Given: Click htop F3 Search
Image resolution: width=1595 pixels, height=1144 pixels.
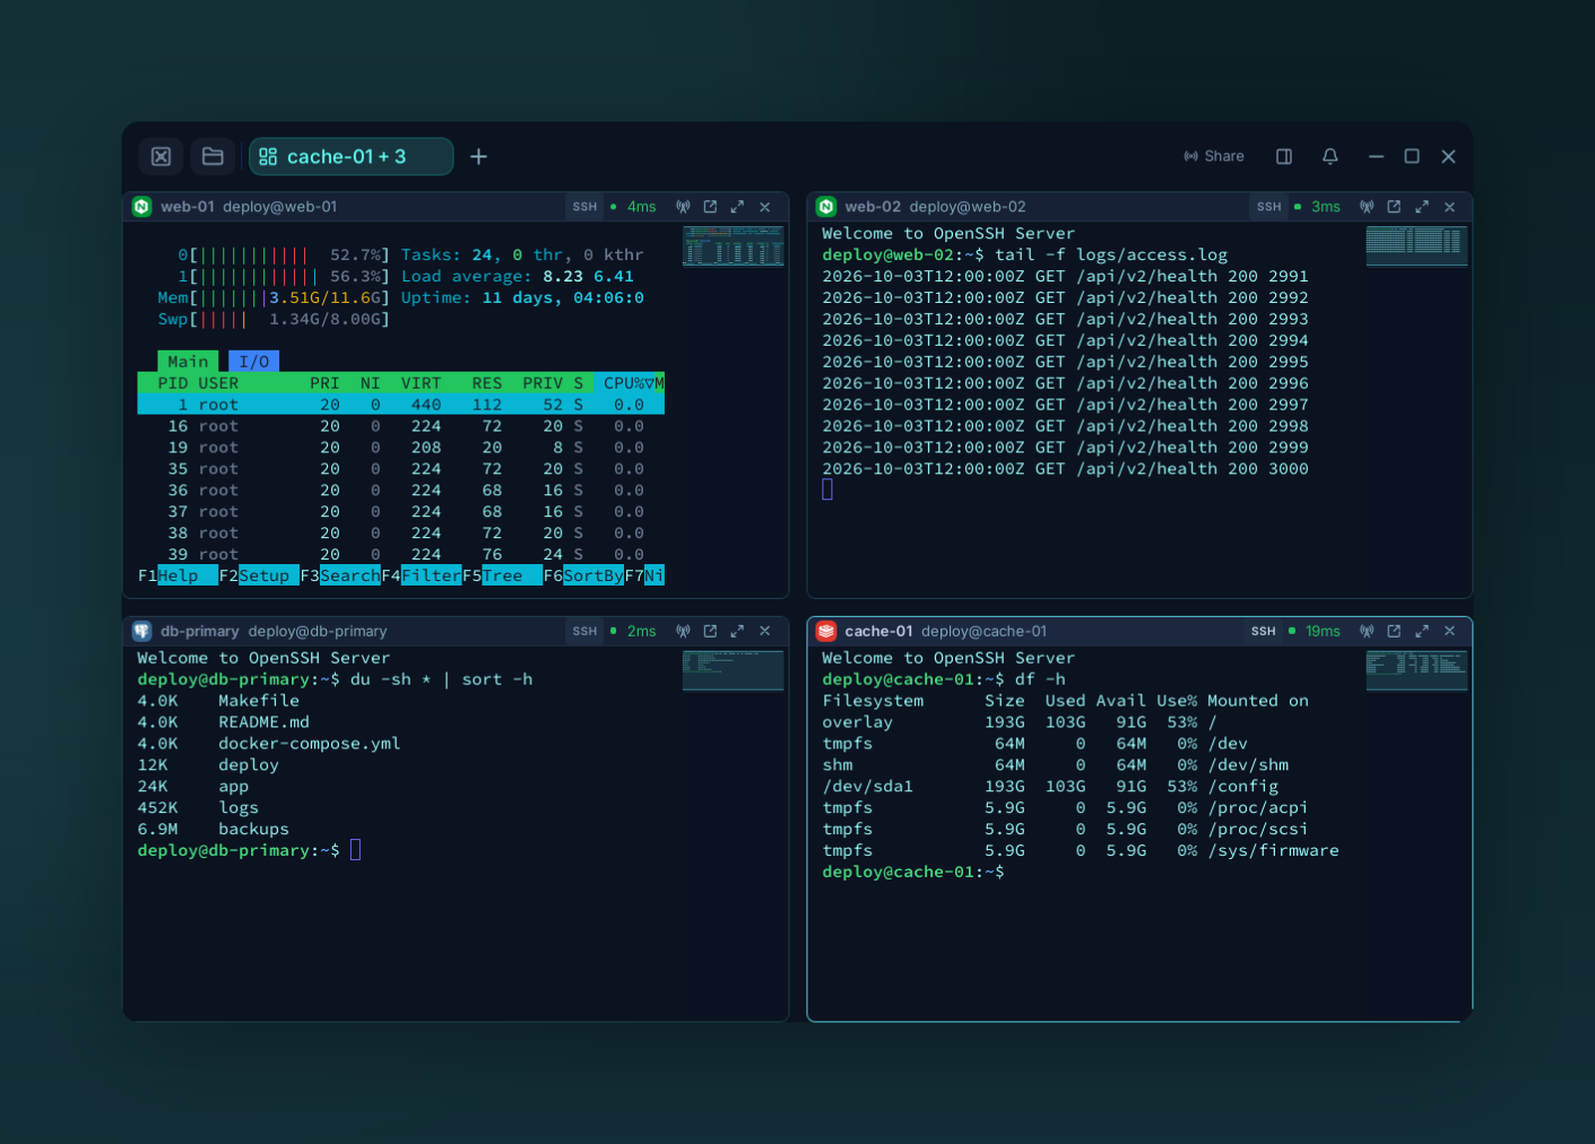Looking at the screenshot, I should click(x=340, y=576).
